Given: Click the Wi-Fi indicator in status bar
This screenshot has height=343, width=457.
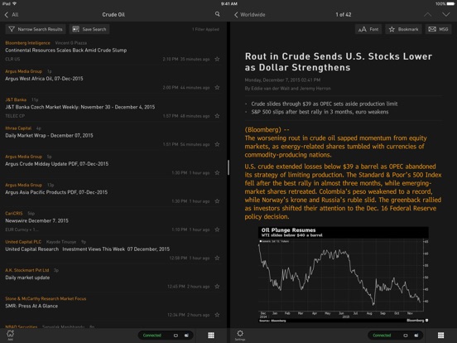Looking at the screenshot, I should 14,4.
